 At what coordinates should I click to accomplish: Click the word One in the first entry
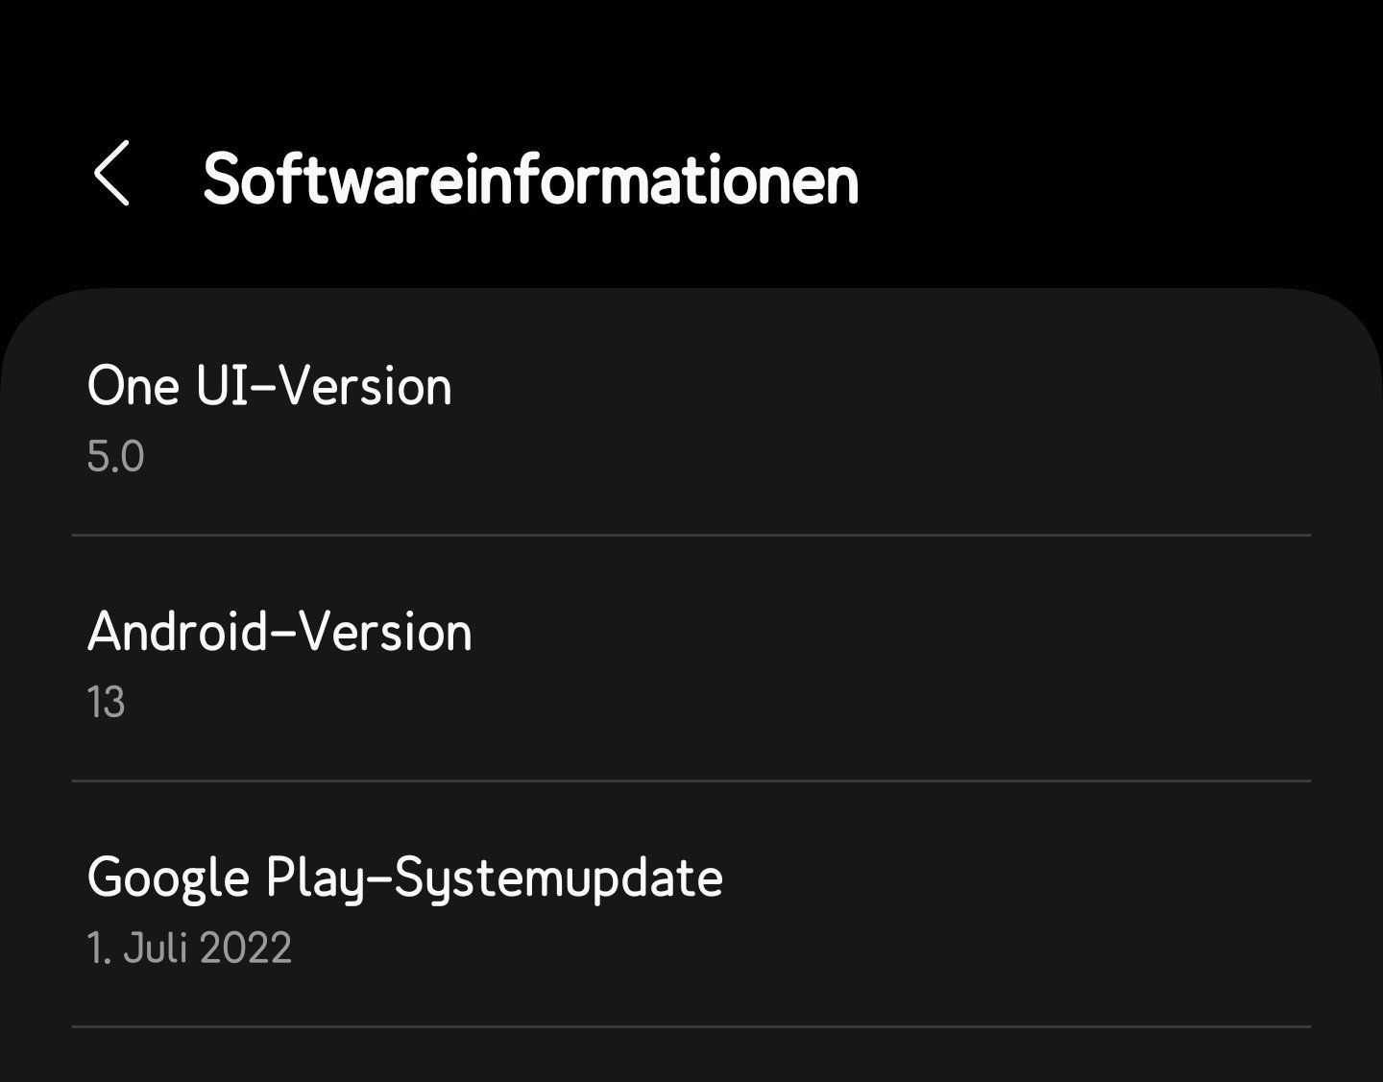[133, 386]
